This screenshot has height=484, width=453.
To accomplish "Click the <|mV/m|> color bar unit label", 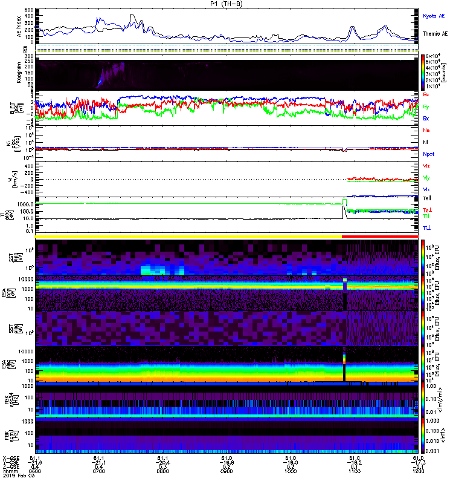I will 440,400.
